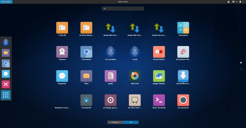This screenshot has height=128, width=246.
Task: Launch the Cnchi installer
Action: tap(135, 52)
